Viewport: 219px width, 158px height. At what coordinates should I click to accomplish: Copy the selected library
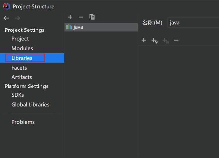tap(92, 17)
